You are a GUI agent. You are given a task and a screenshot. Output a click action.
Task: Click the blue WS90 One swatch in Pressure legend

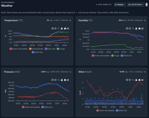click(43, 107)
